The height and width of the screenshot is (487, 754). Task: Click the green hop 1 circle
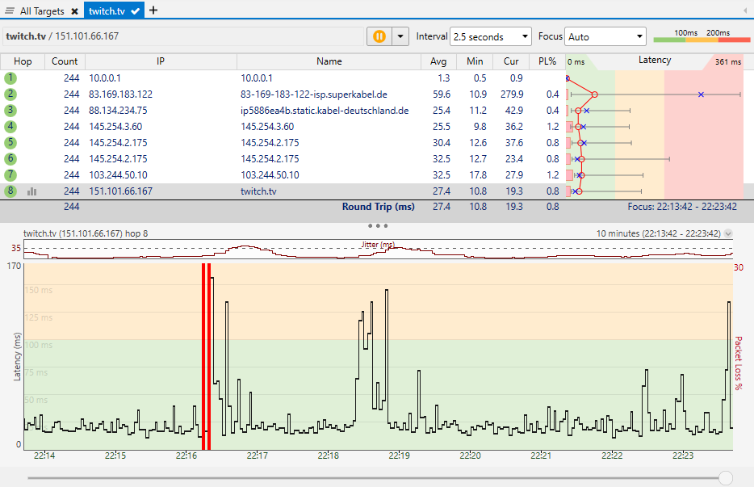point(10,78)
